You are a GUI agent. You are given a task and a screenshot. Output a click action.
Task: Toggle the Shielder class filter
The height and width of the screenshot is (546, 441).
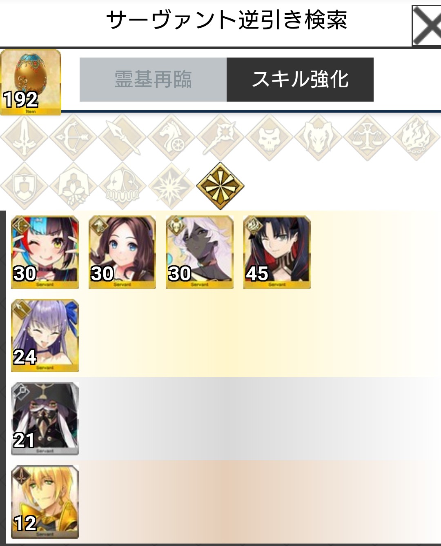24,186
